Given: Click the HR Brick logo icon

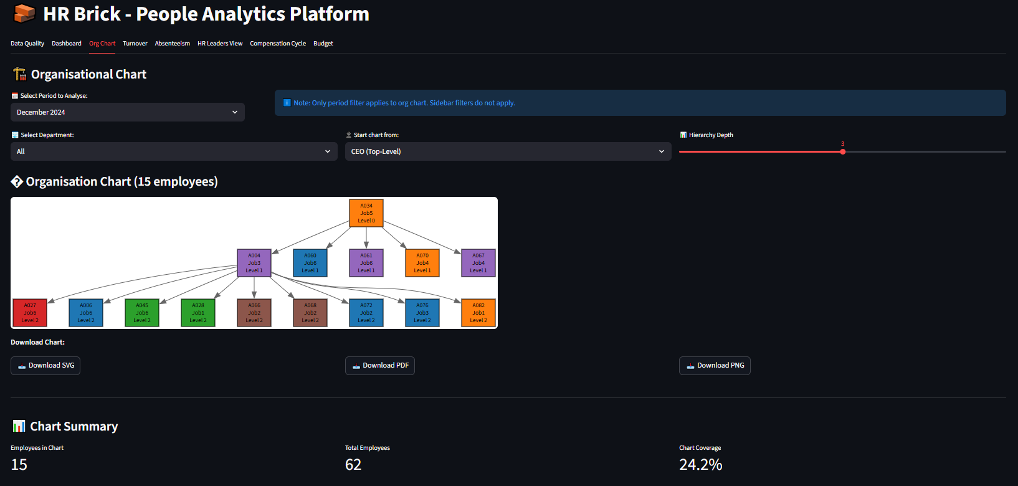Looking at the screenshot, I should click(x=24, y=14).
